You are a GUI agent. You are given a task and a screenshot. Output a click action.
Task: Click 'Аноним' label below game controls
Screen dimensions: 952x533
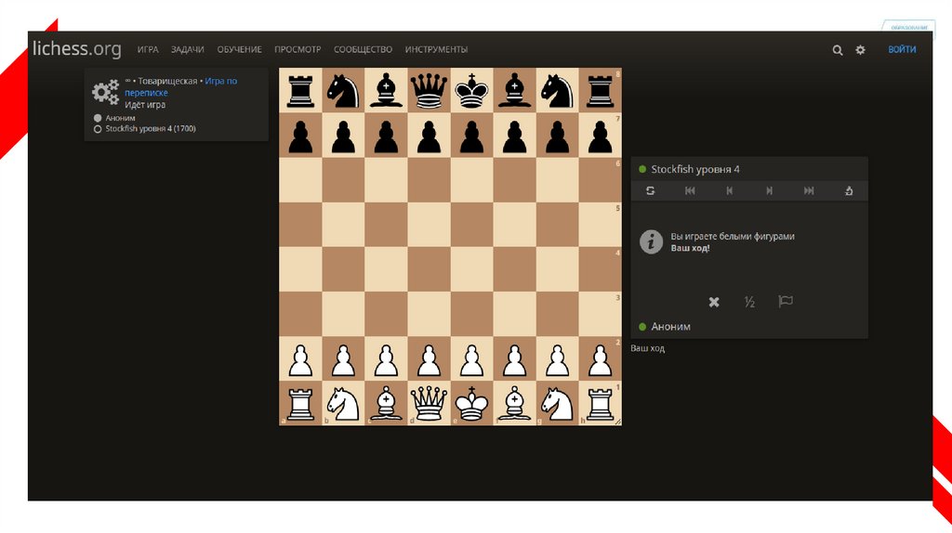[x=671, y=326]
